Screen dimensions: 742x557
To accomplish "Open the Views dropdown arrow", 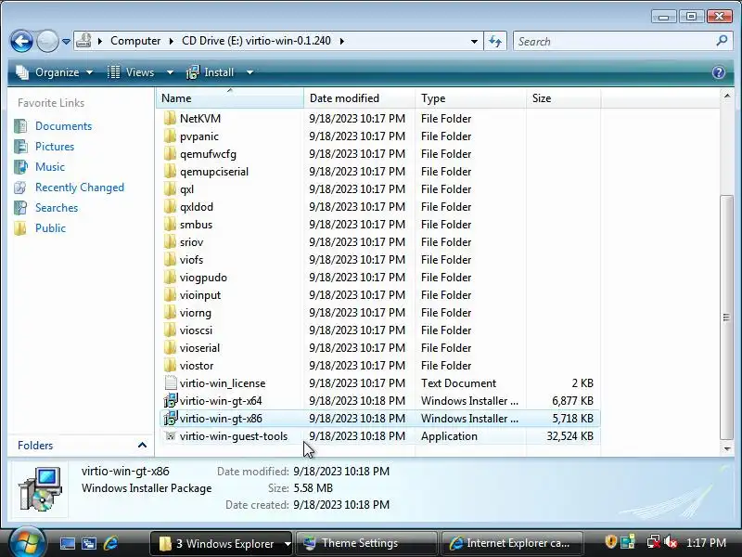I will point(170,72).
